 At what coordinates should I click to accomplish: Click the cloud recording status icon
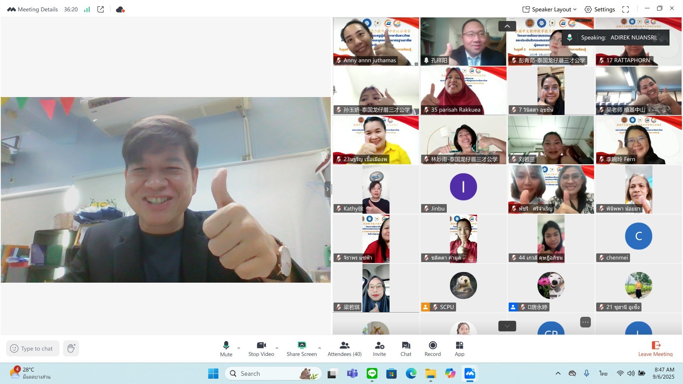pos(120,10)
